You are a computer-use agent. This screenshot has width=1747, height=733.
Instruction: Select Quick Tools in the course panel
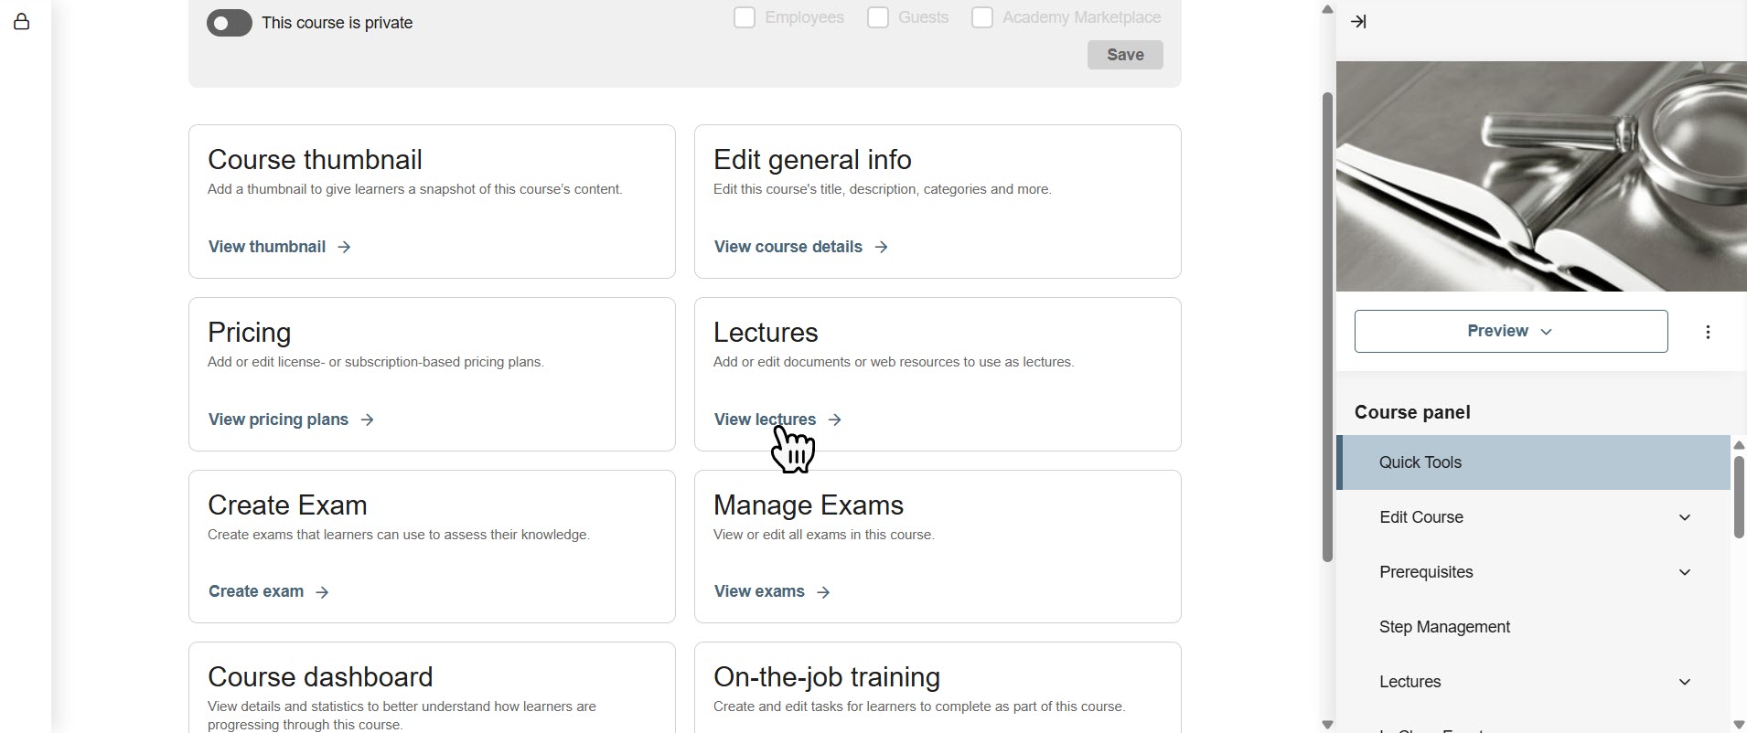pos(1420,462)
